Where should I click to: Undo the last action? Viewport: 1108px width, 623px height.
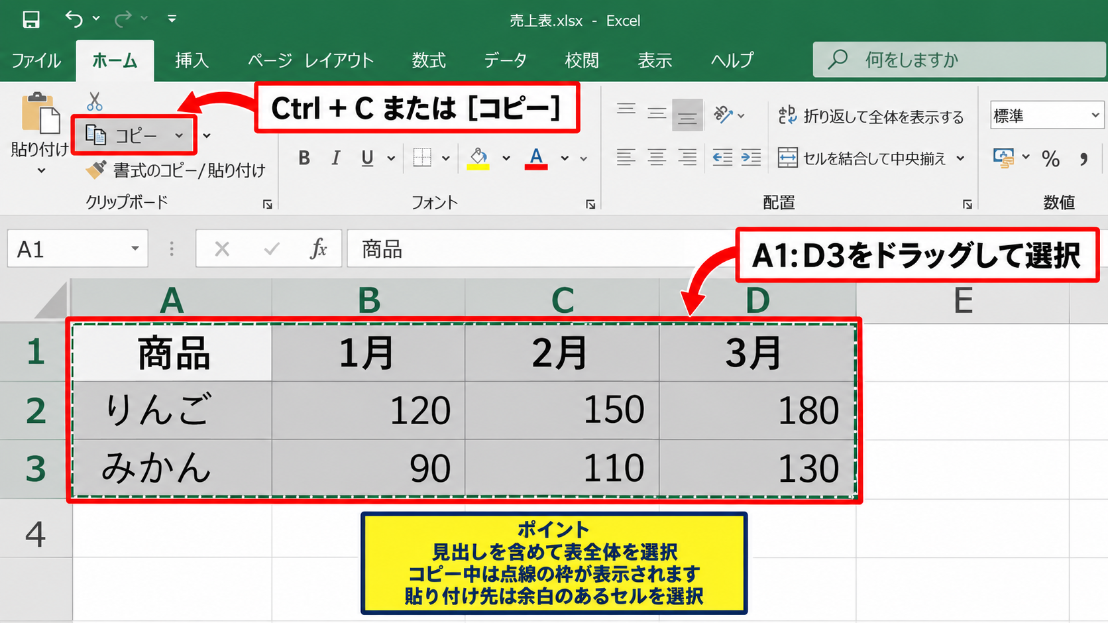point(74,20)
